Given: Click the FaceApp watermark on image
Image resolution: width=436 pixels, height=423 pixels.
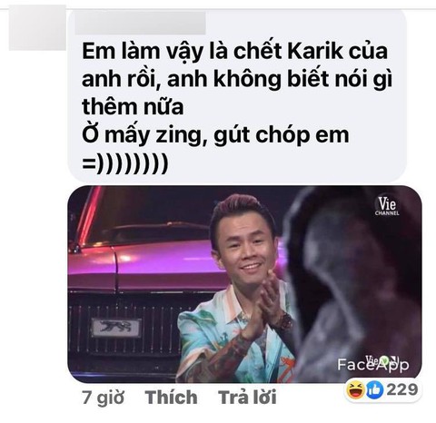Looking at the screenshot, I should pyautogui.click(x=373, y=364).
